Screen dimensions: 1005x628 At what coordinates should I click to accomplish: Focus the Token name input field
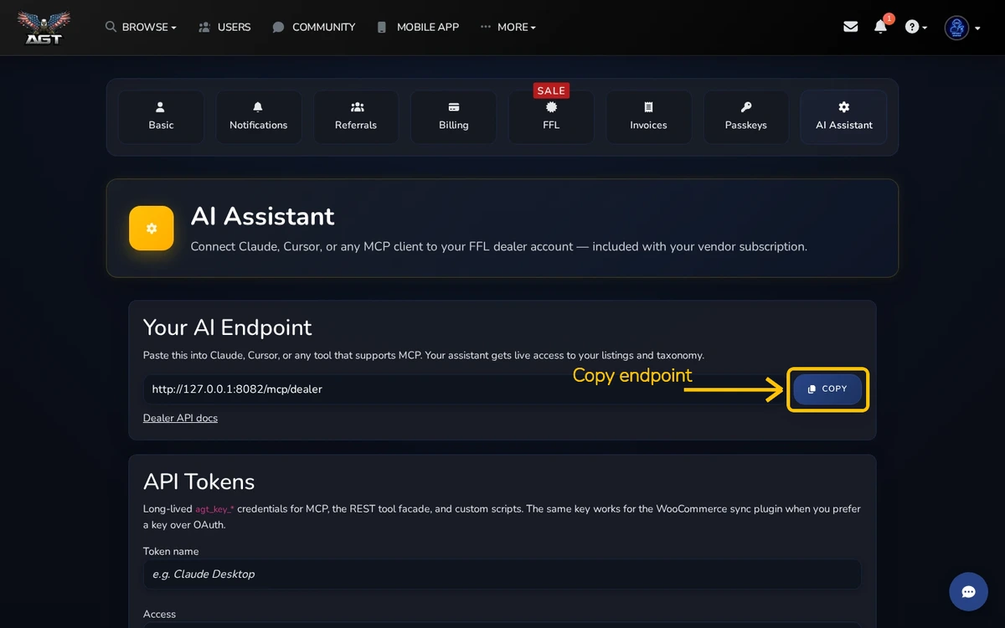point(502,574)
